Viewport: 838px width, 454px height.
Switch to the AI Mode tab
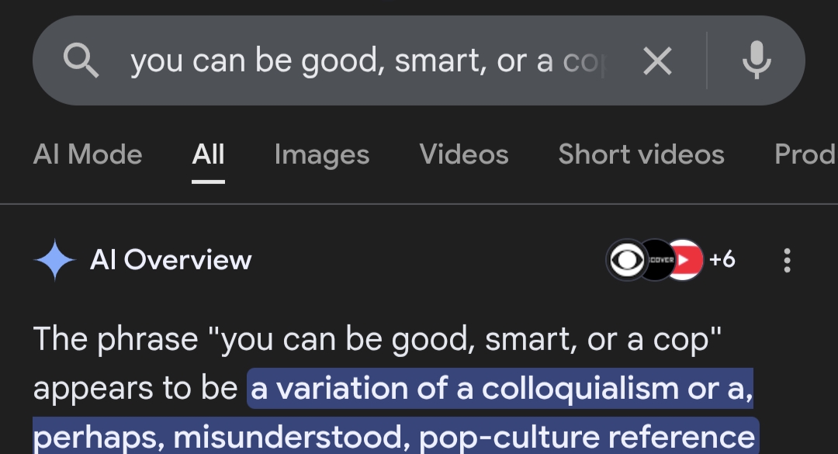(x=88, y=154)
